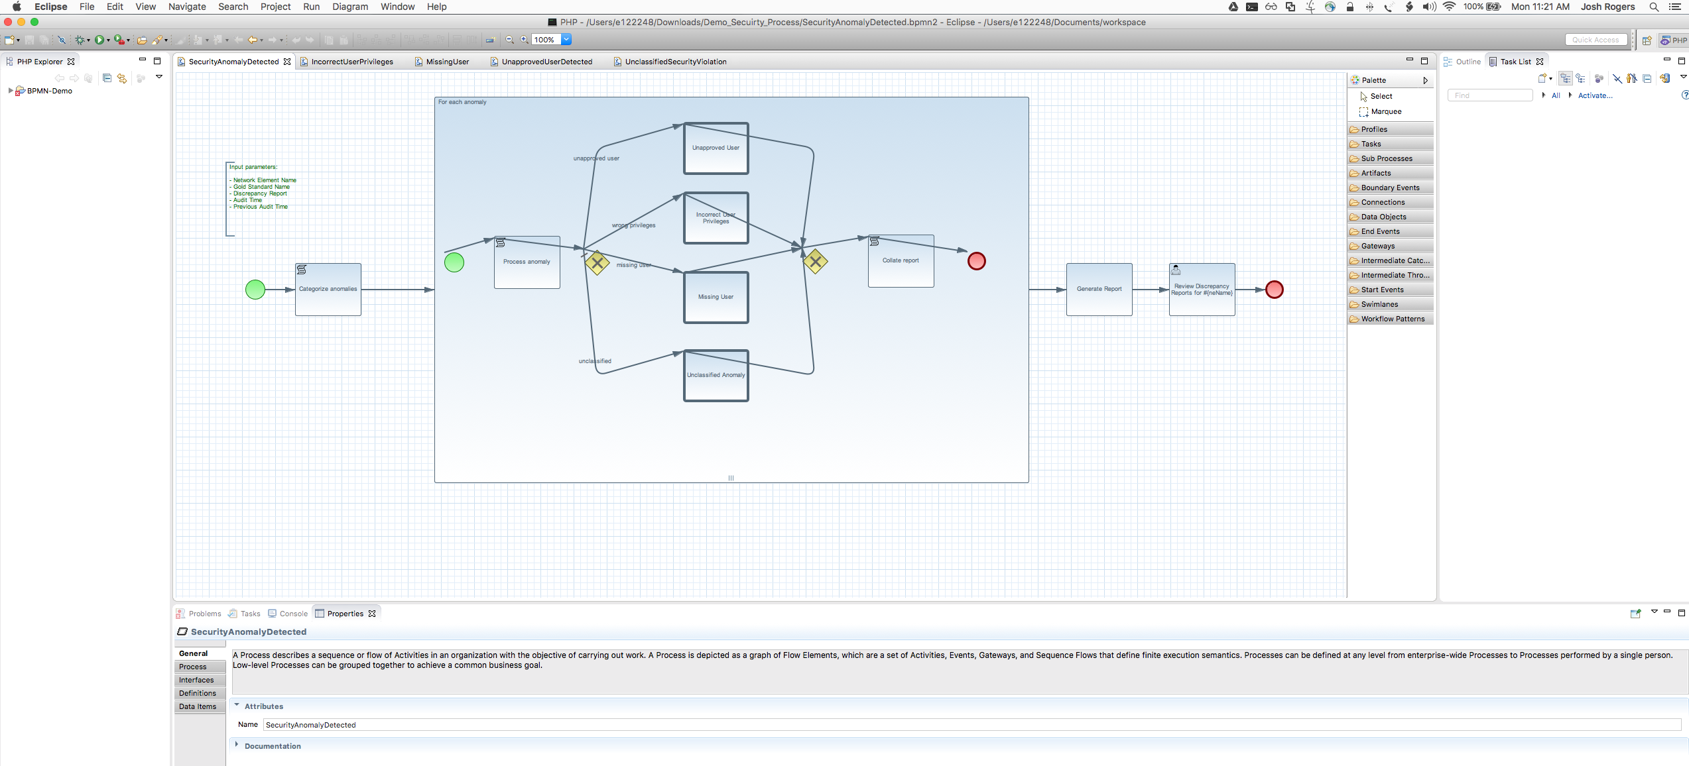Click the second yellow merge gateway diamond
Viewport: 1689px width, 766px height.
[x=816, y=262]
